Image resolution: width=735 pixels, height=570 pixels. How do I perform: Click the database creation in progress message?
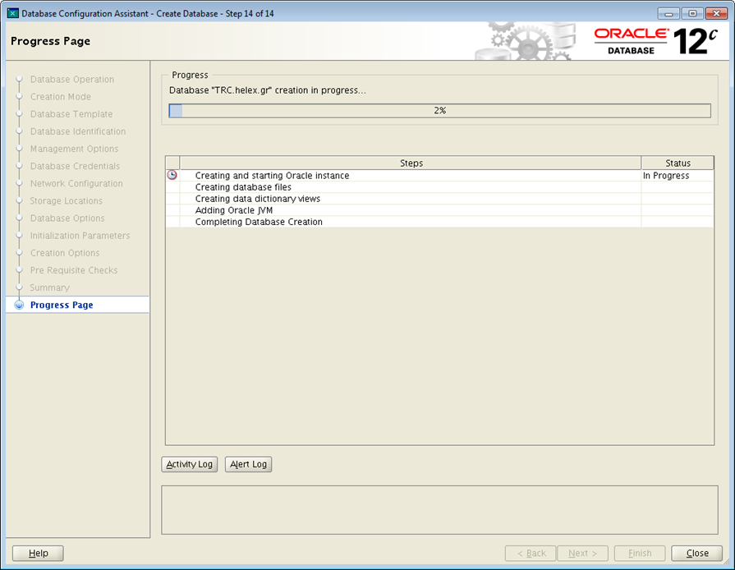tap(268, 90)
